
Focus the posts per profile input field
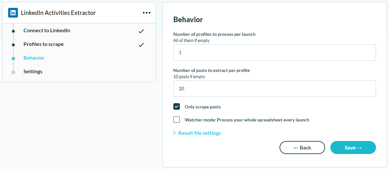tap(275, 89)
